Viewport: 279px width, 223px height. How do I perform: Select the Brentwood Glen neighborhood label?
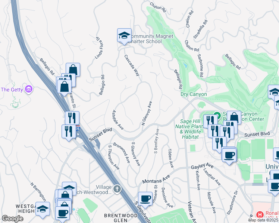120,218
